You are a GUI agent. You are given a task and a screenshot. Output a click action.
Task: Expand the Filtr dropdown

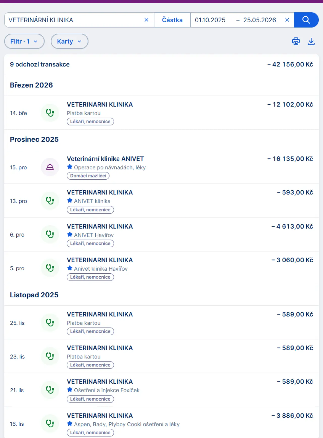24,41
